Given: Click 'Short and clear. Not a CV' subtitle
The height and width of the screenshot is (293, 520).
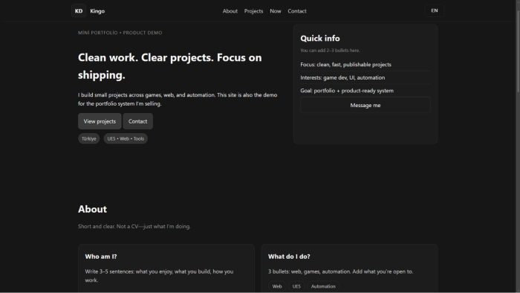Looking at the screenshot, I should 134,226.
